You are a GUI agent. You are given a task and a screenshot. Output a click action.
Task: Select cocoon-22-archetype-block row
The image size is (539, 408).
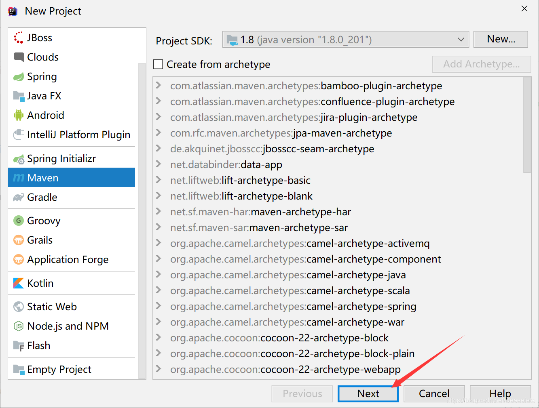[x=338, y=338]
